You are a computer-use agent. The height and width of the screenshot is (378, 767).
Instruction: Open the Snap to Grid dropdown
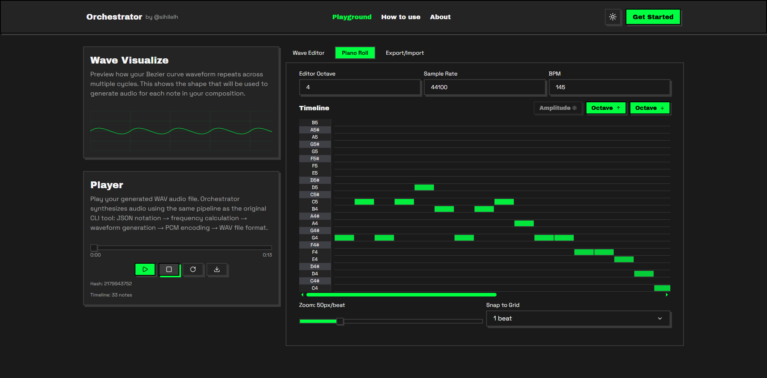pos(578,318)
